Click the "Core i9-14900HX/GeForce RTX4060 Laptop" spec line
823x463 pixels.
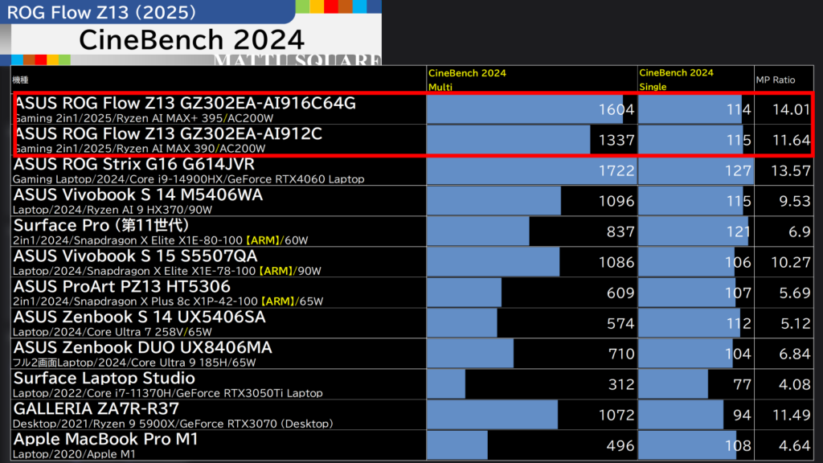188,179
